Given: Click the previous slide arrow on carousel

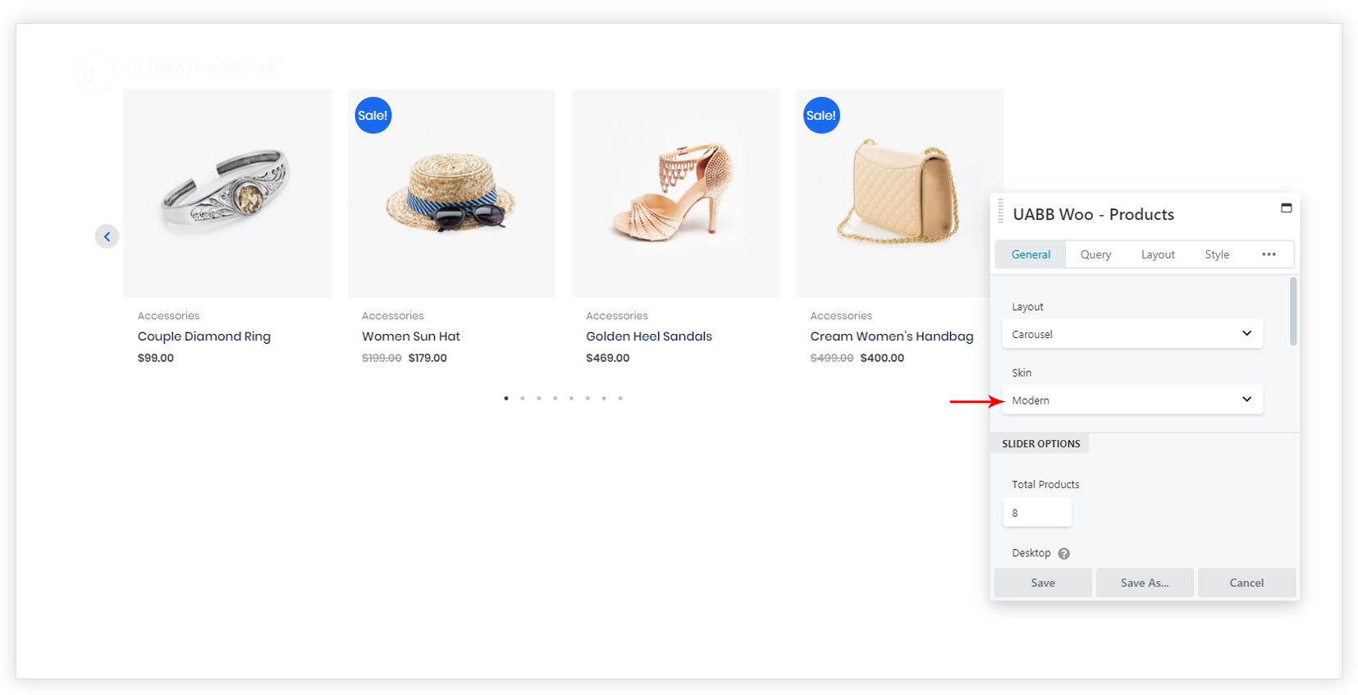Looking at the screenshot, I should point(107,236).
